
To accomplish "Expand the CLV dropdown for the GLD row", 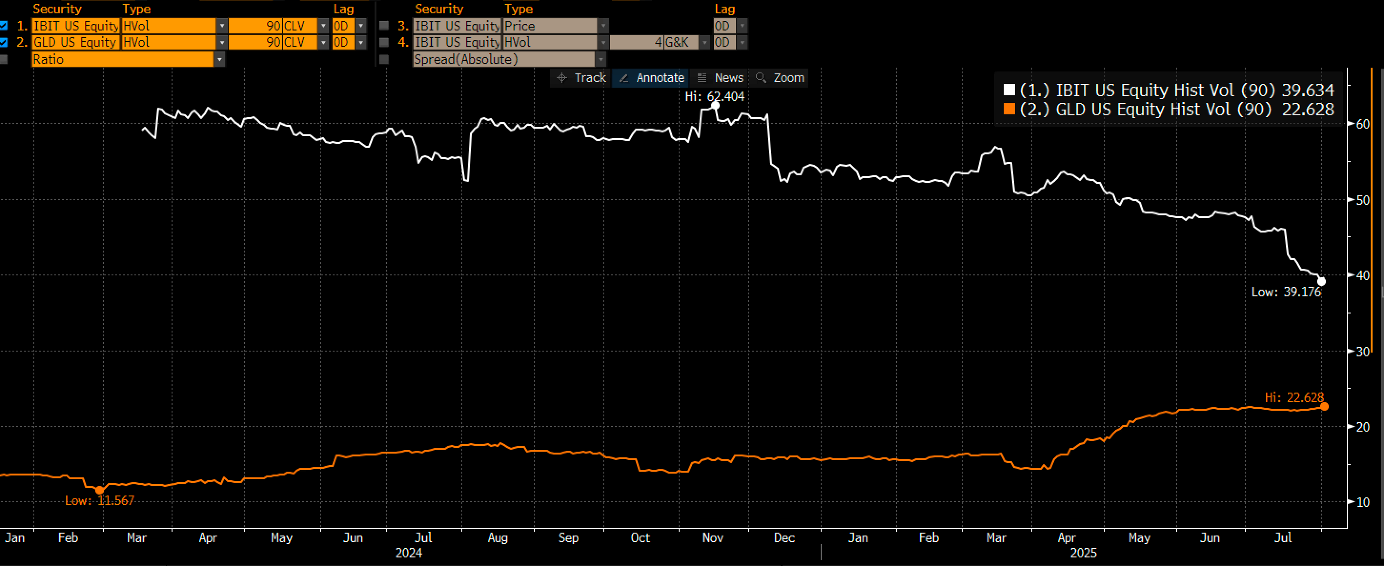I will coord(324,42).
